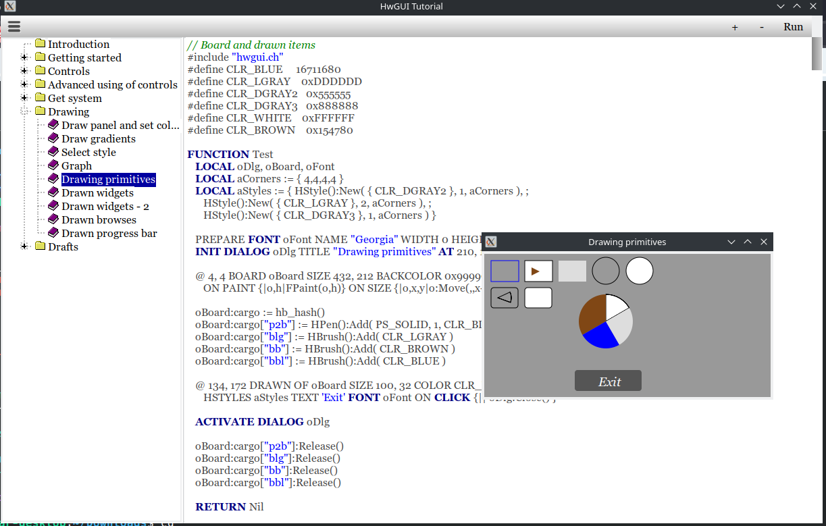
Task: Select Drawn widgets - 2 in tree
Action: (105, 206)
